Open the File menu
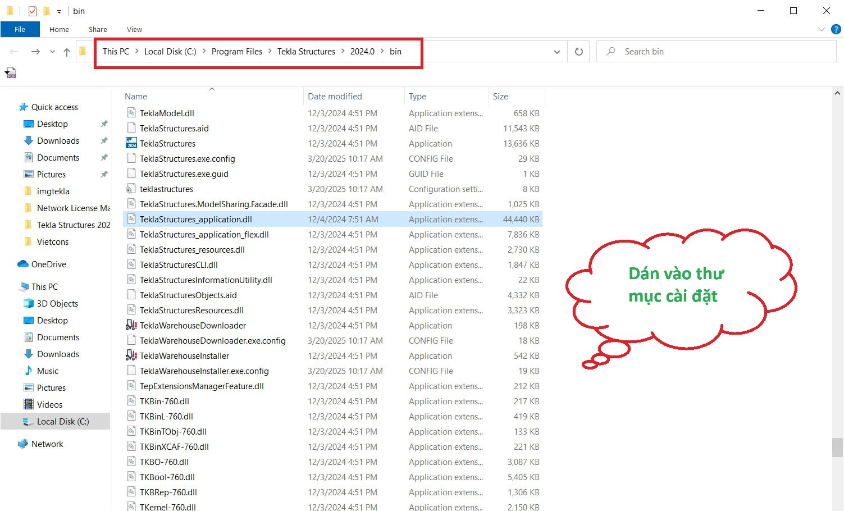 pyautogui.click(x=20, y=29)
